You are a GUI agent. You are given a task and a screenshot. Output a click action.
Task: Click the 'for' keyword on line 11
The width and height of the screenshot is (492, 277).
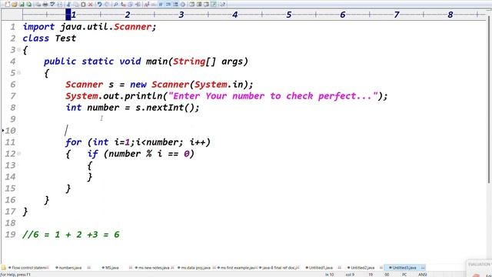pyautogui.click(x=74, y=142)
